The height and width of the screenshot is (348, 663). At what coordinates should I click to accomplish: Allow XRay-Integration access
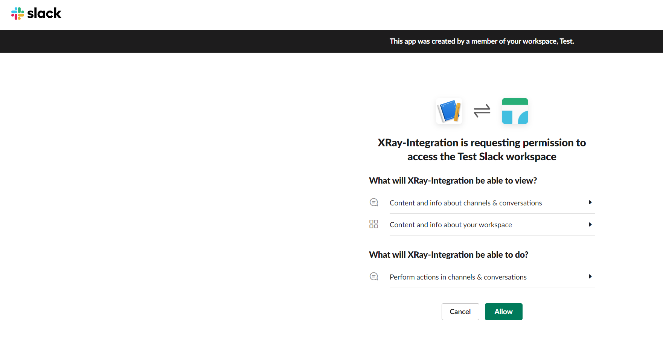click(x=503, y=312)
